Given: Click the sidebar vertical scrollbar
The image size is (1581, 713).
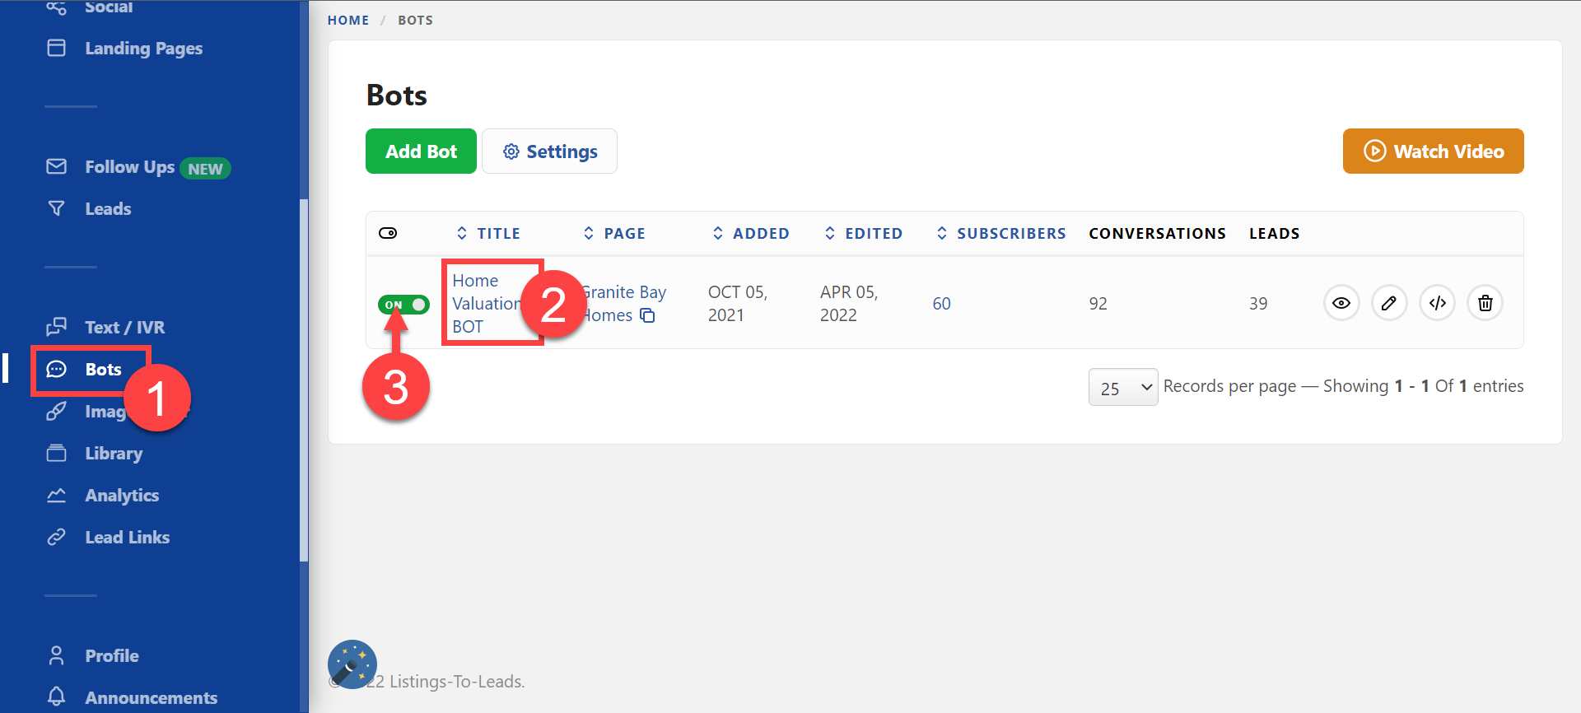Looking at the screenshot, I should pyautogui.click(x=304, y=379).
